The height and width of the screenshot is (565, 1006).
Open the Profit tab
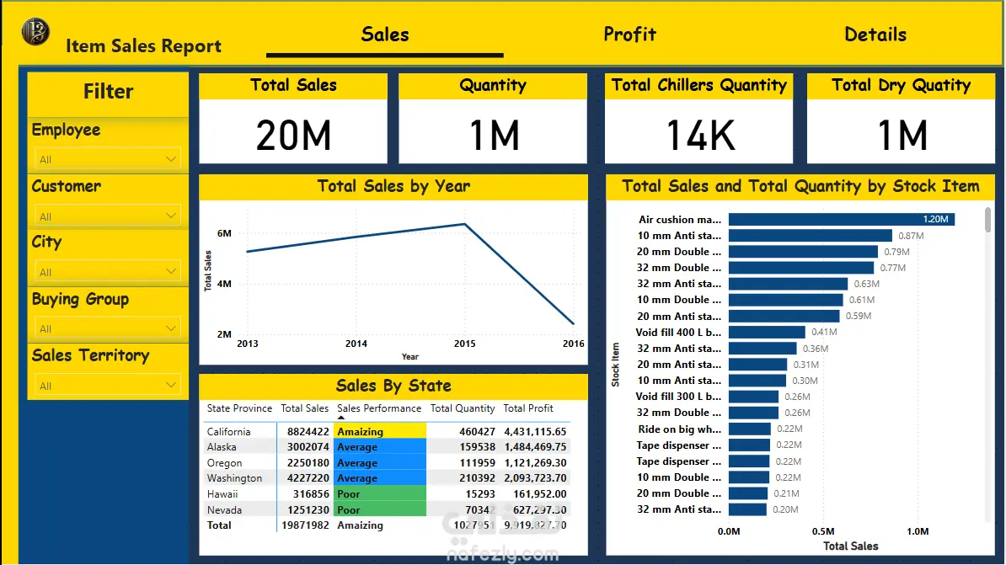click(629, 35)
